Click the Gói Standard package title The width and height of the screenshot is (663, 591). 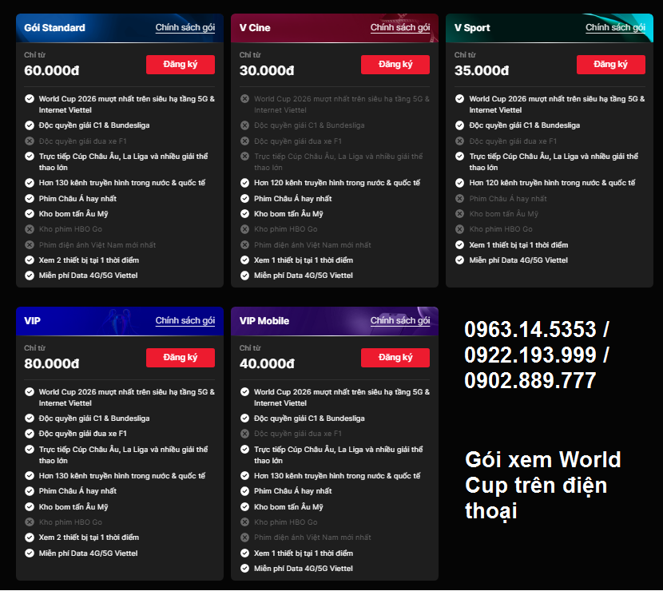[x=54, y=27]
